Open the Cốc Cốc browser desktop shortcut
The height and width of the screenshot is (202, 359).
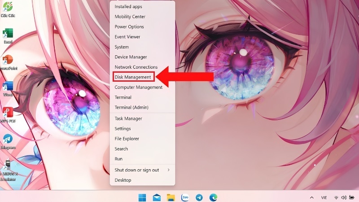click(8, 9)
